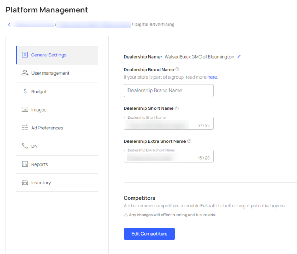Click the User management people icon

pyautogui.click(x=25, y=73)
